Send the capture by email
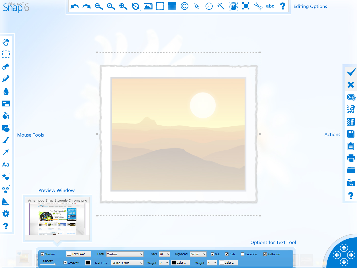Image resolution: width=357 pixels, height=268 pixels. click(x=351, y=98)
